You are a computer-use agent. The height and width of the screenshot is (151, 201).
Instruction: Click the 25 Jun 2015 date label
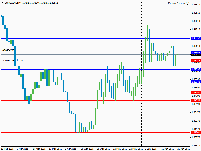coord(184,149)
